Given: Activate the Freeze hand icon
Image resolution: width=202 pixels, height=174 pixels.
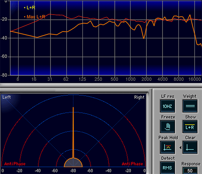Looking at the screenshot, I should tap(167, 127).
